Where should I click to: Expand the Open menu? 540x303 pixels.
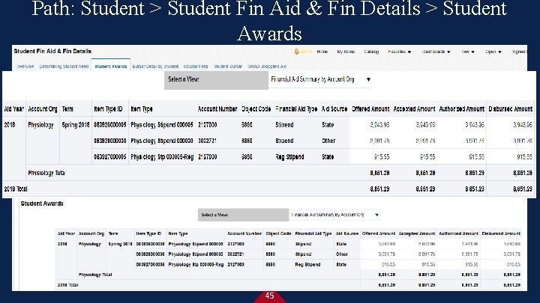[x=493, y=52]
